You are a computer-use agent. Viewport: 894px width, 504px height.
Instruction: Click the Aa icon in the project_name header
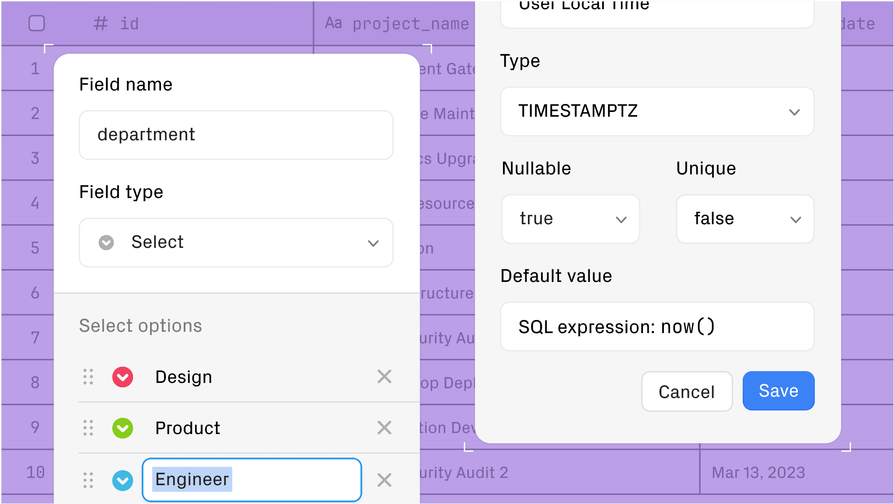point(334,24)
